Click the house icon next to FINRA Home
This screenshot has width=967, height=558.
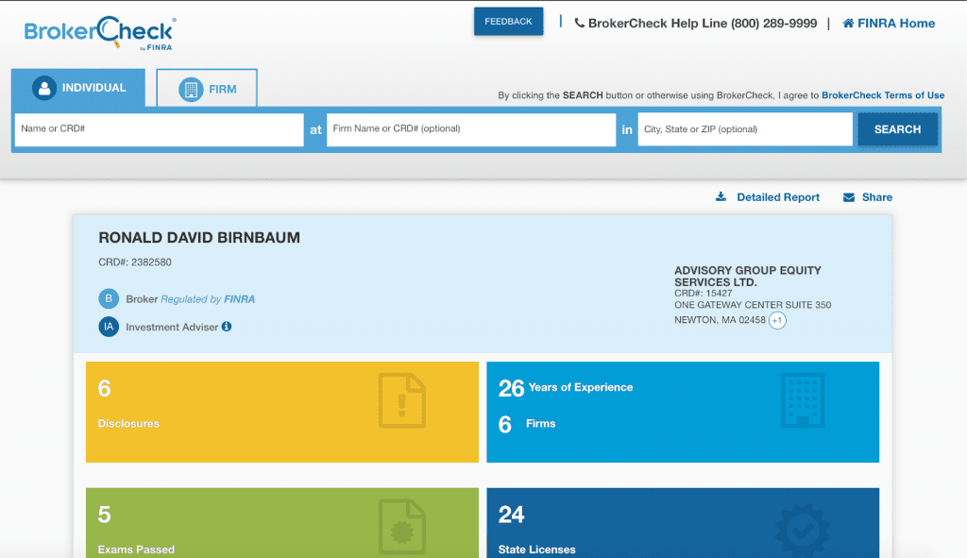click(x=848, y=24)
